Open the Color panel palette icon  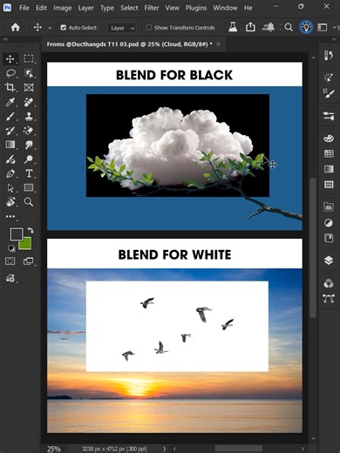tap(329, 139)
